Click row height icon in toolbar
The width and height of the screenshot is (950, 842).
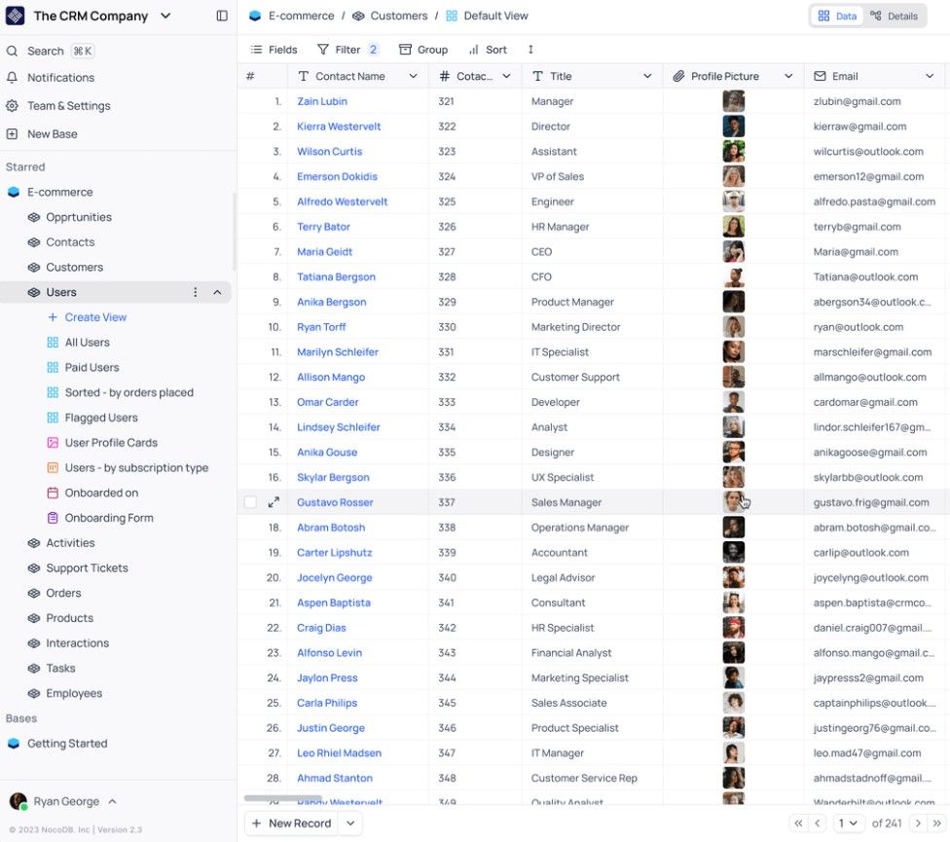pos(530,50)
